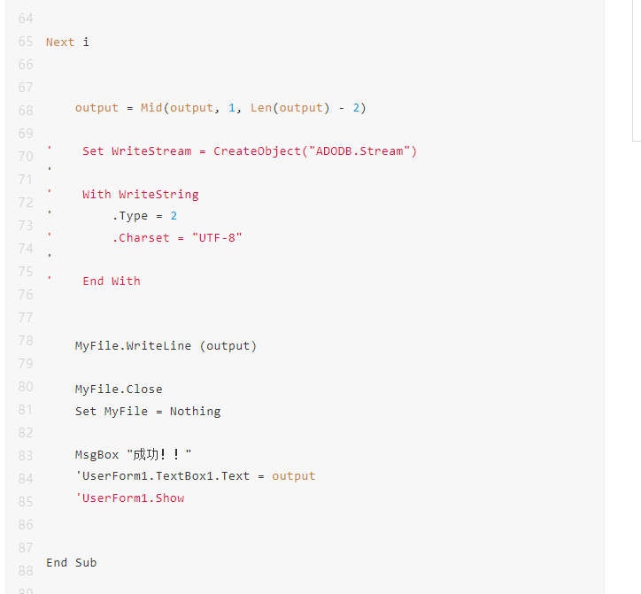The height and width of the screenshot is (594, 641).
Task: Click line number 88 in gutter
Action: [26, 571]
